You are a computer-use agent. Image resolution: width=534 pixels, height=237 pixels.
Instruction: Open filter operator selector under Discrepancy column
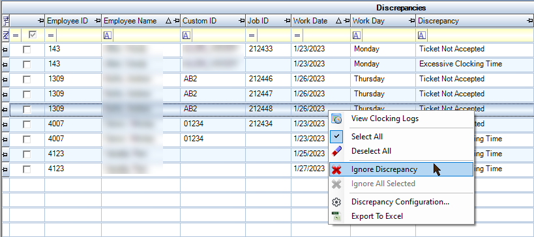tap(422, 35)
